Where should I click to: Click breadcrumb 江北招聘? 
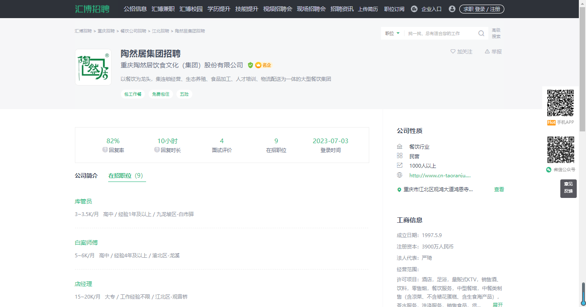pos(160,31)
